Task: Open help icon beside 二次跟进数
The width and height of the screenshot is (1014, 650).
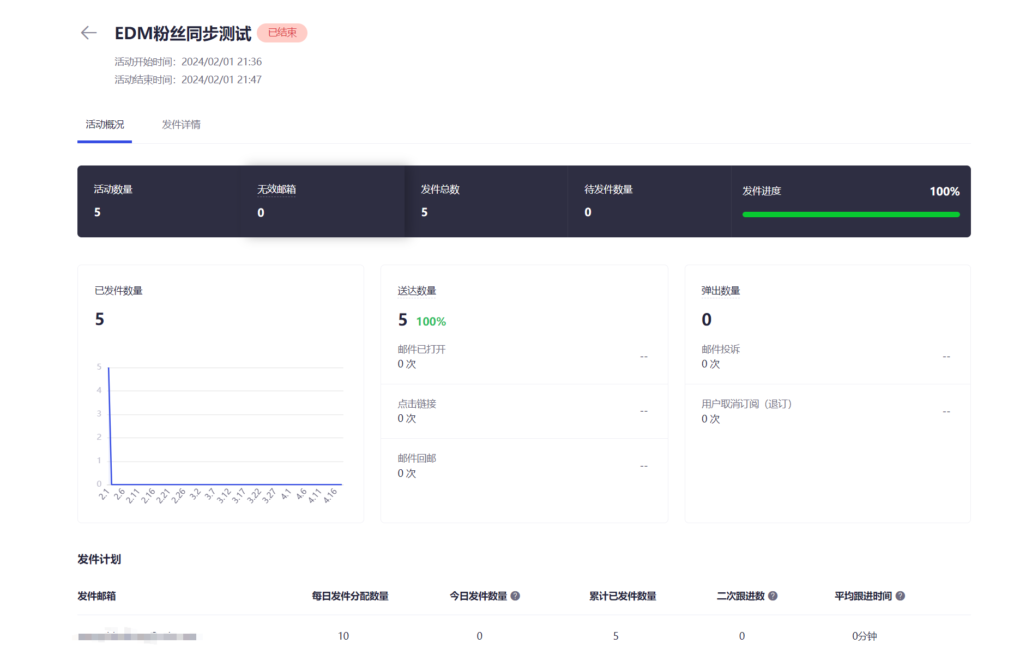Action: click(773, 596)
